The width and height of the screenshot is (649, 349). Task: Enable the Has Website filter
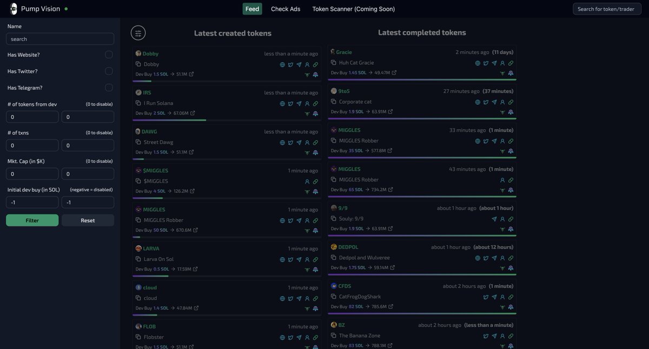click(x=109, y=55)
